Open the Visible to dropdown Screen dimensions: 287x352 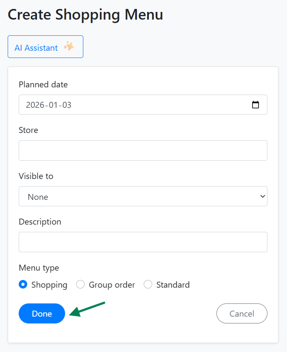[x=143, y=196]
